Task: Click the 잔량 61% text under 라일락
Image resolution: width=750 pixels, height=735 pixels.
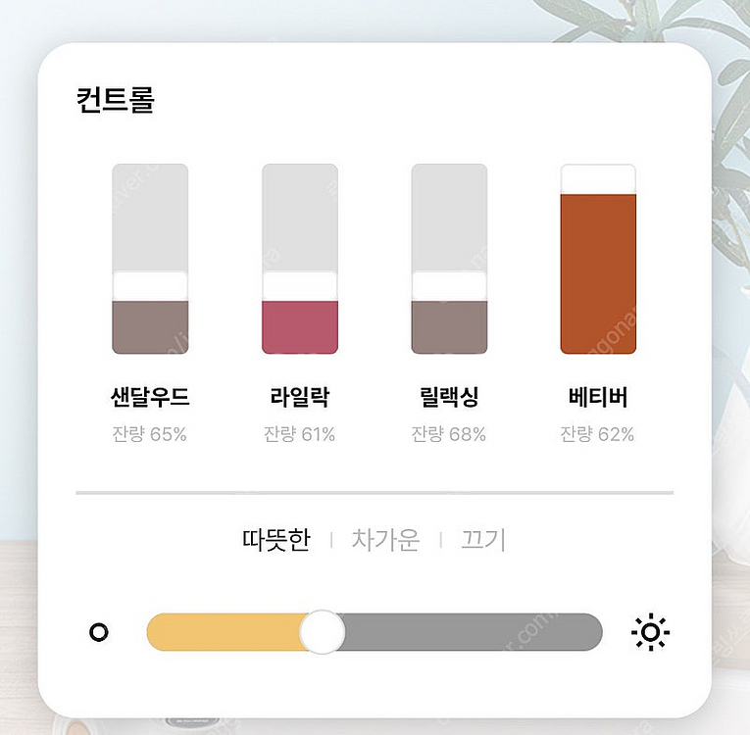Action: [300, 434]
